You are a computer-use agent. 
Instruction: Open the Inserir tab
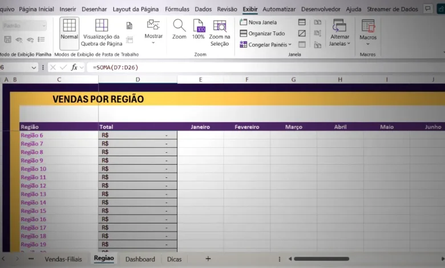click(68, 9)
